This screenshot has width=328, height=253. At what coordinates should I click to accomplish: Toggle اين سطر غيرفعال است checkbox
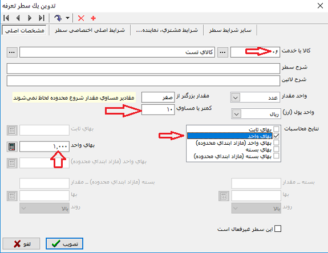click(x=278, y=228)
